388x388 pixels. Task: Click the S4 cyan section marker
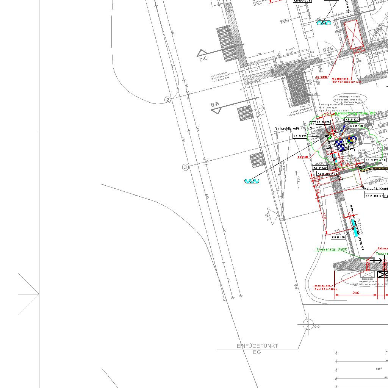[x=324, y=23]
